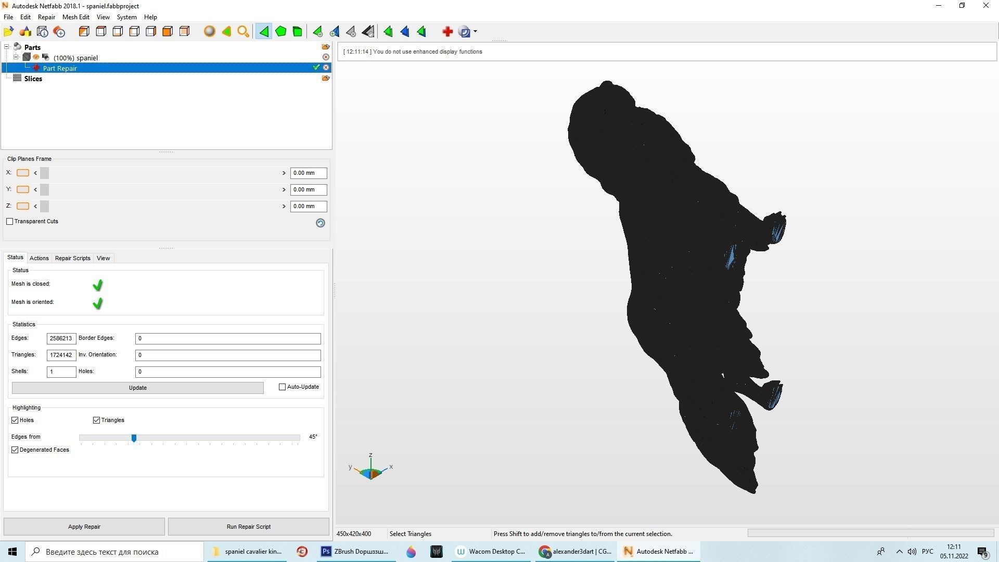
Task: Click the red cross repair toolbar icon
Action: click(x=447, y=32)
